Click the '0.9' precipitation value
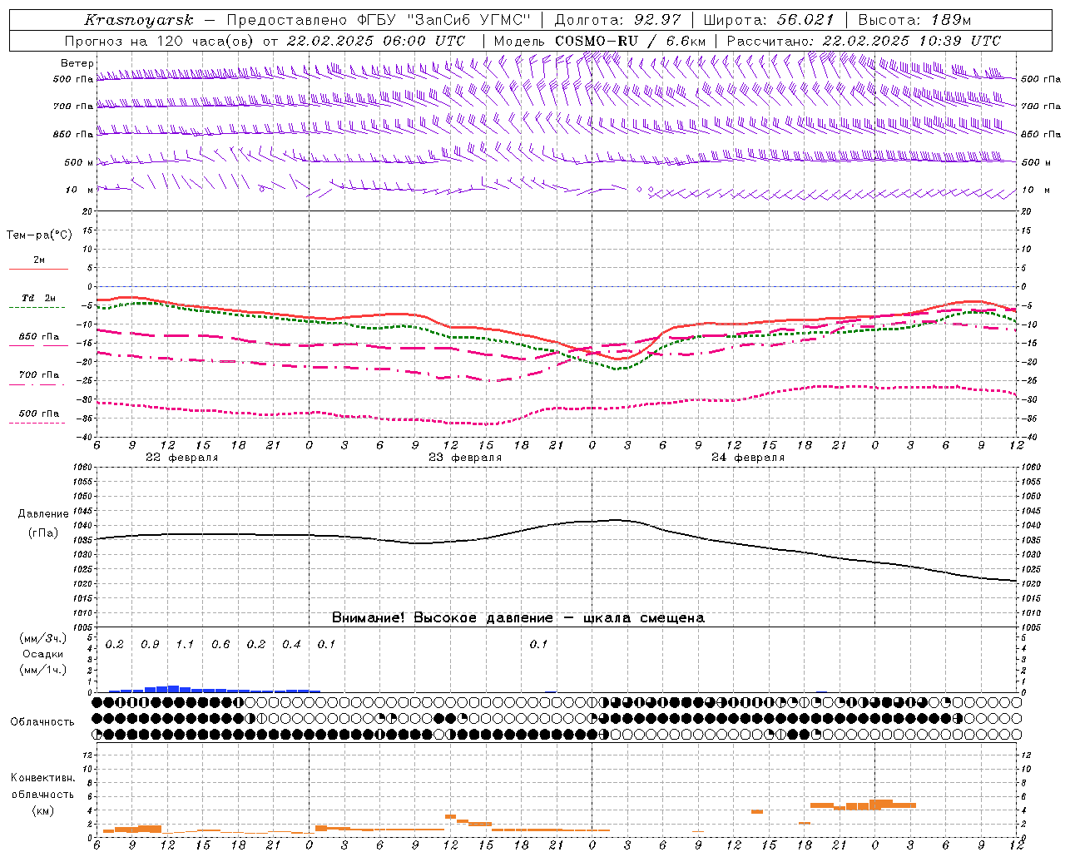Viewport: 1065px width, 852px height. 150,645
